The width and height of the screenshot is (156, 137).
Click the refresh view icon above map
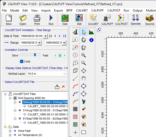click(99, 30)
